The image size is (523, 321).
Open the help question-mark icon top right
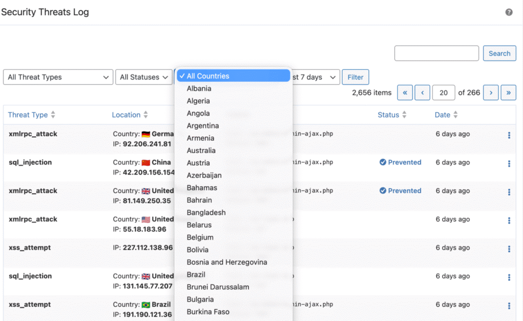tap(509, 11)
